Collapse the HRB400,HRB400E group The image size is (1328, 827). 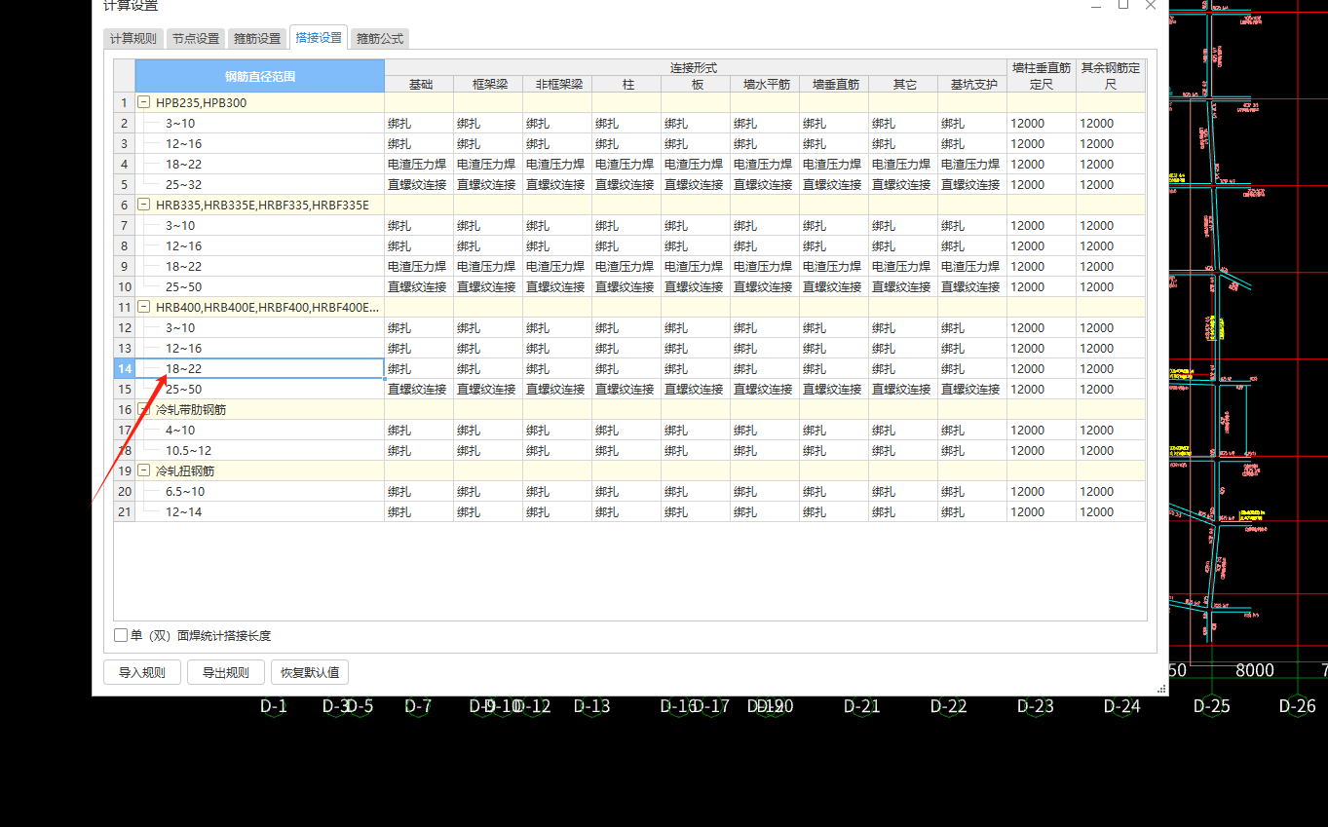[x=143, y=307]
